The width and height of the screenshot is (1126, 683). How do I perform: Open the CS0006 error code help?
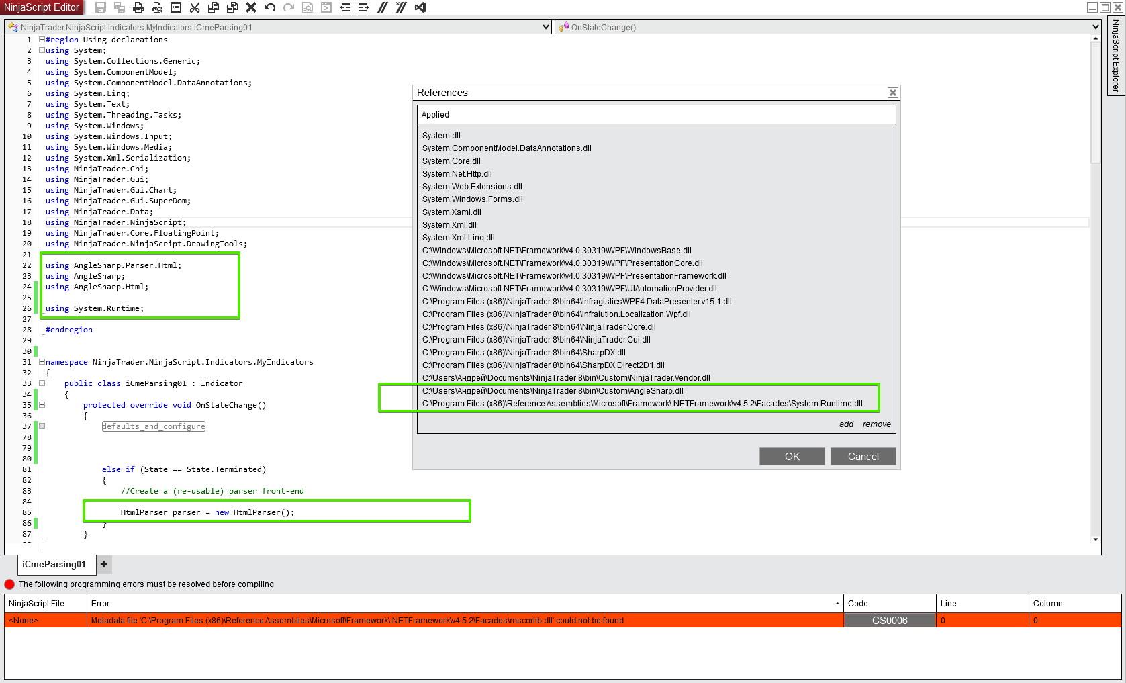click(890, 621)
